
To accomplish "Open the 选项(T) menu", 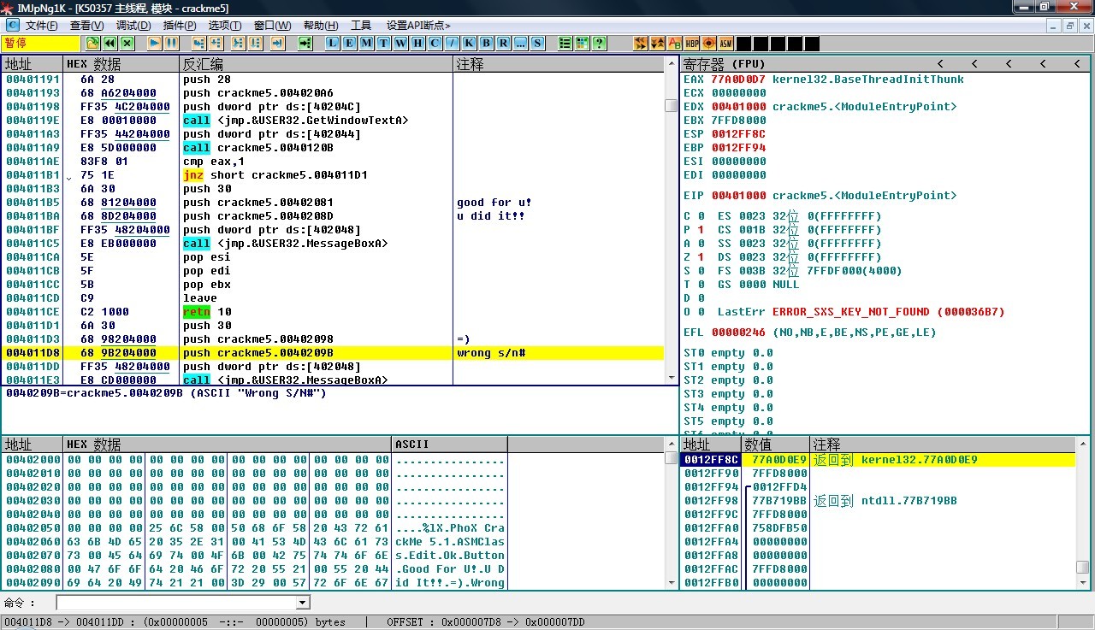I will (x=225, y=26).
